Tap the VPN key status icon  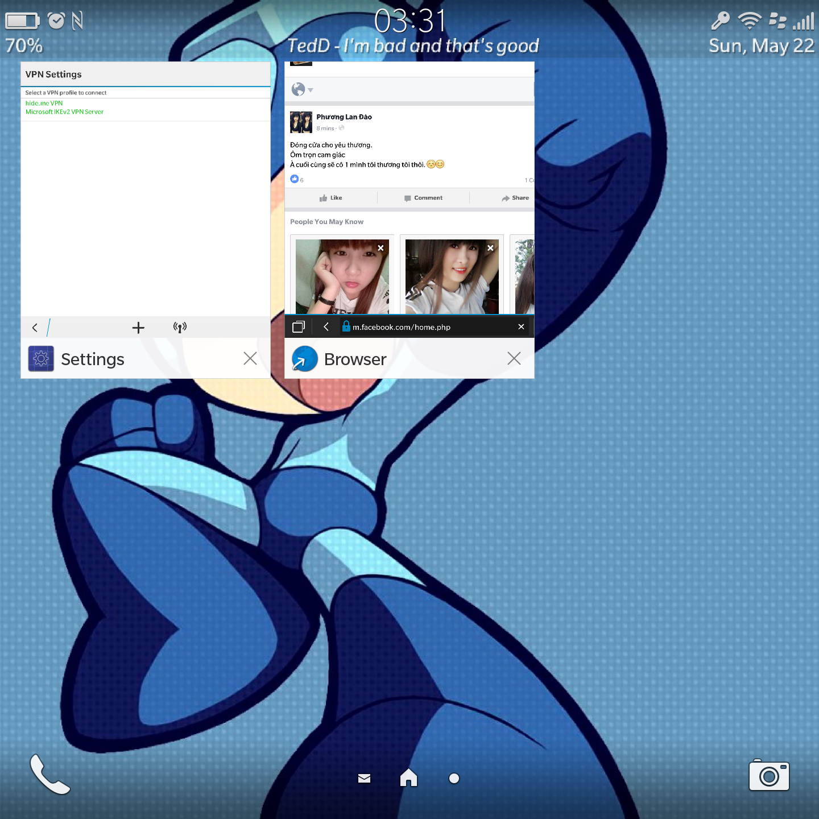720,21
